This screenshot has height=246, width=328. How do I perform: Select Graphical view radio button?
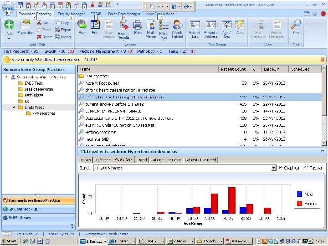coord(281,168)
